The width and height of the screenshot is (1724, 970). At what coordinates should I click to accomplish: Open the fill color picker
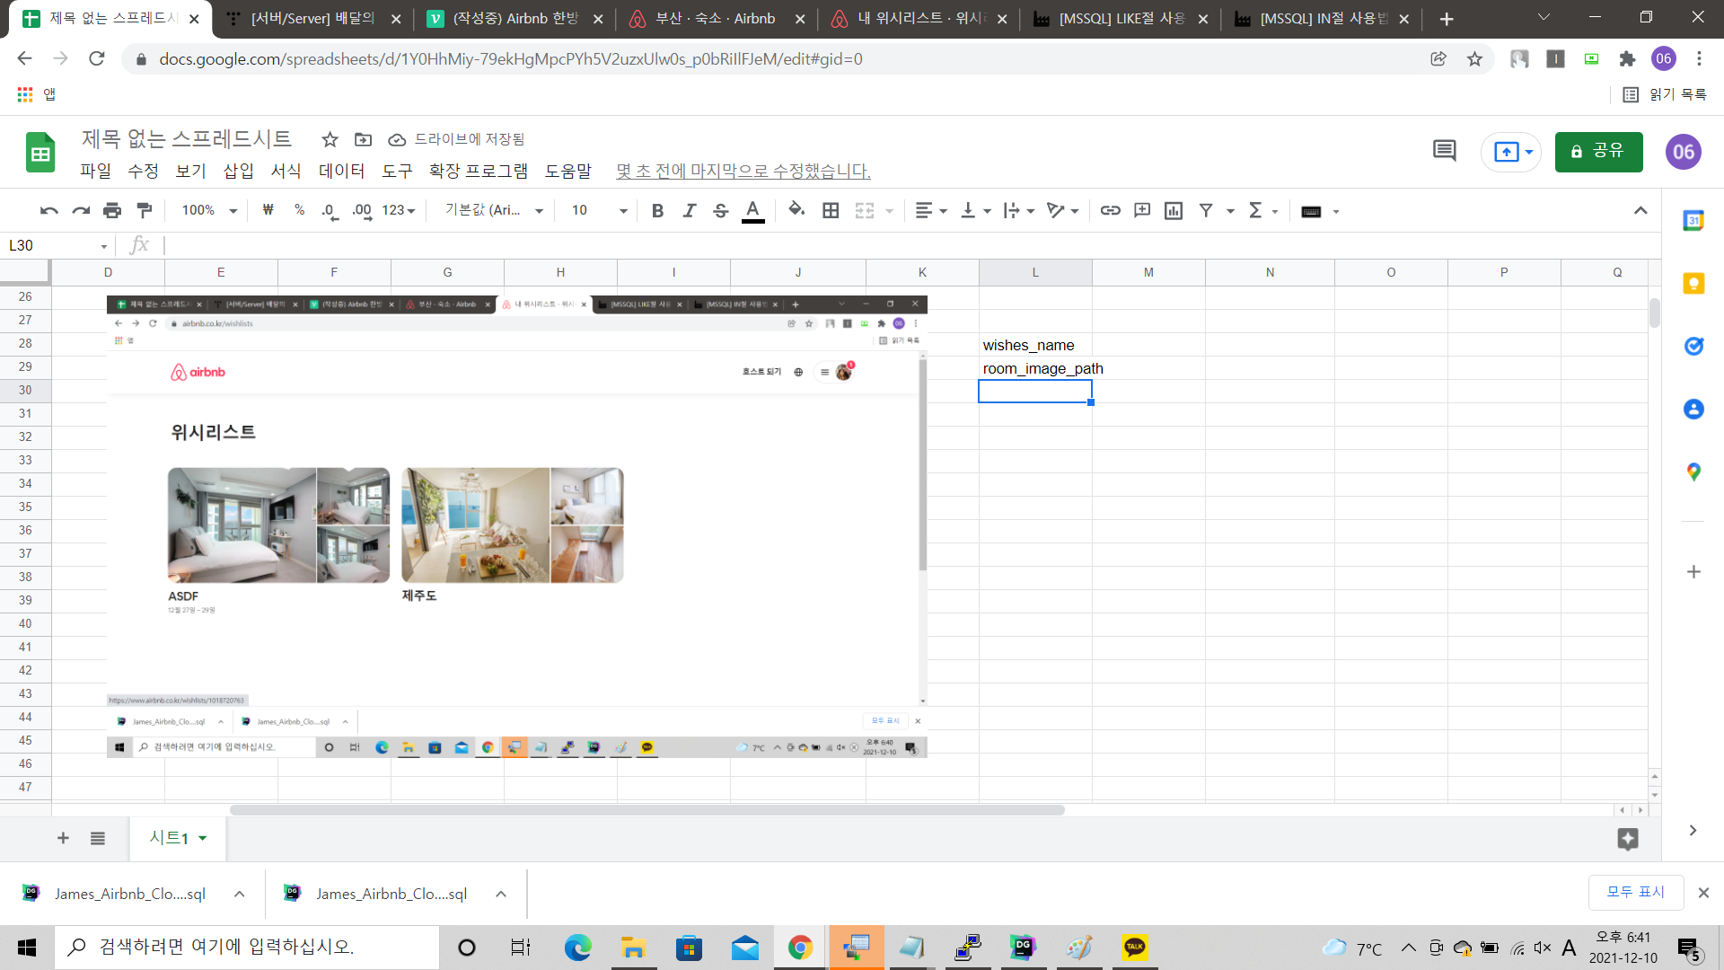(x=796, y=210)
